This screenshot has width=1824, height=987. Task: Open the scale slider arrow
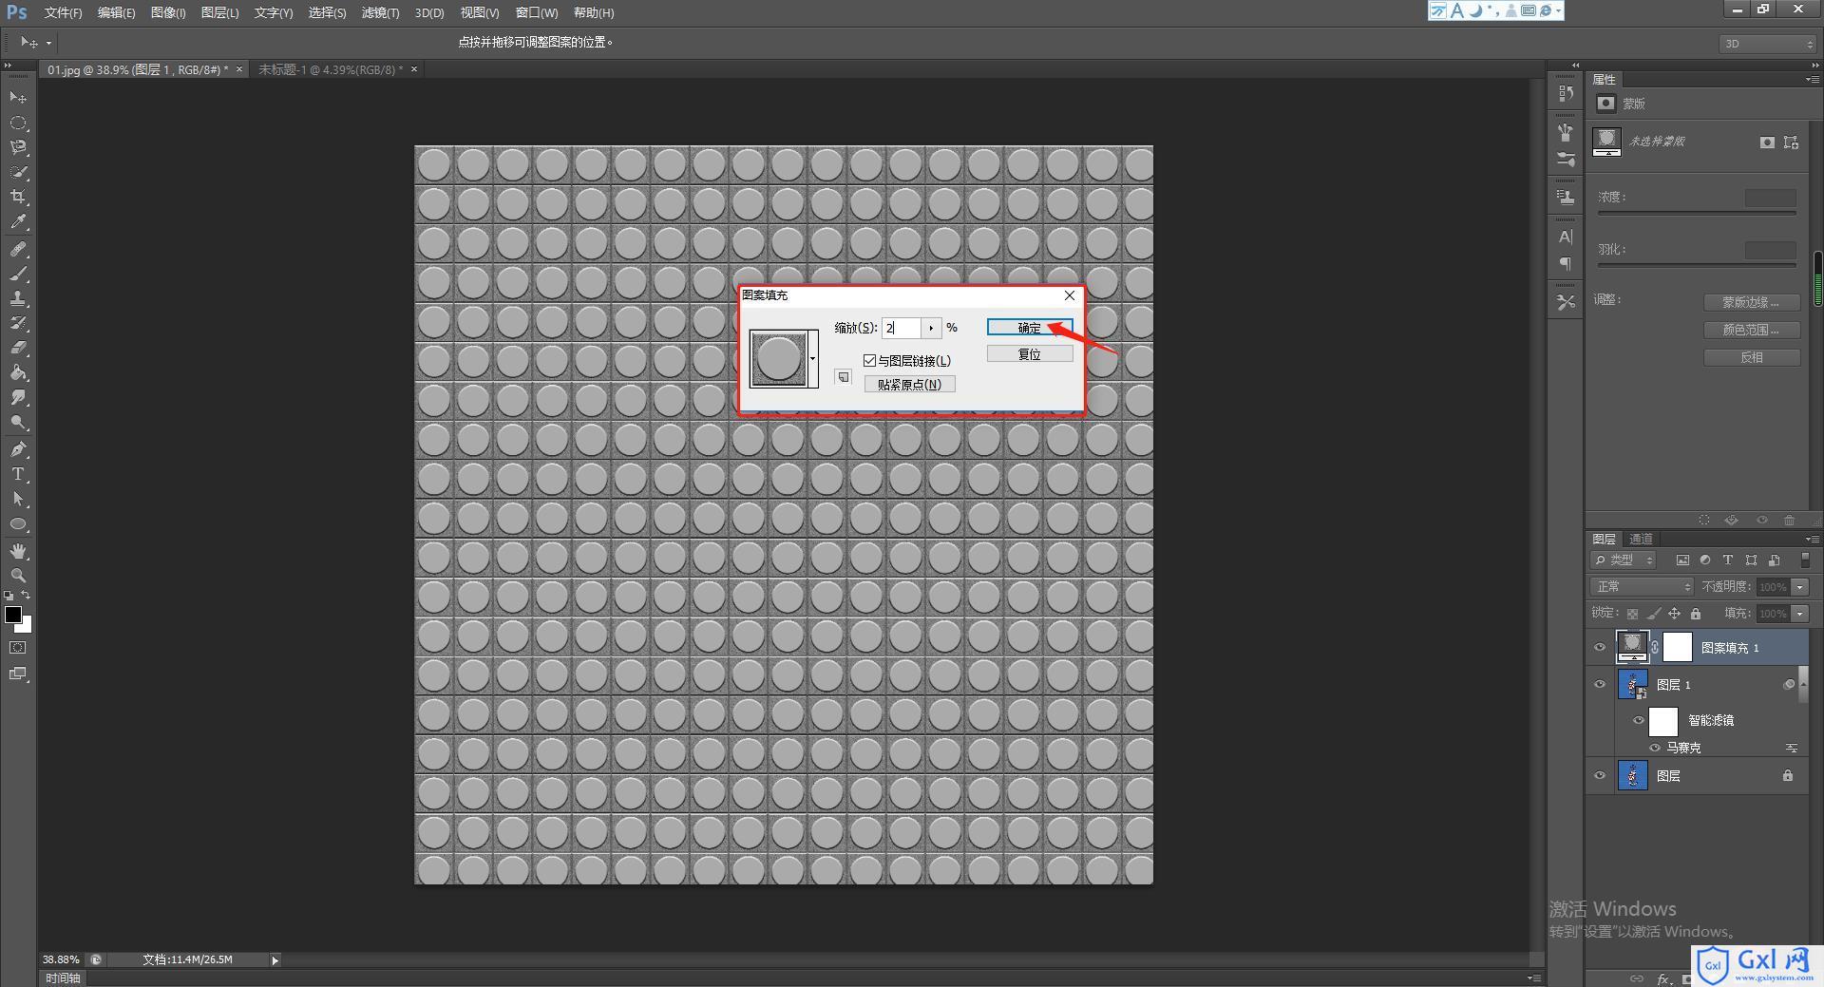point(931,328)
